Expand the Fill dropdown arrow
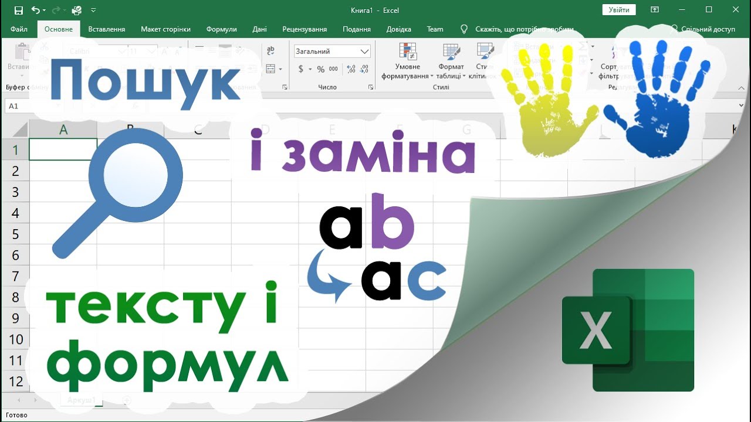The image size is (751, 422). pos(593,60)
